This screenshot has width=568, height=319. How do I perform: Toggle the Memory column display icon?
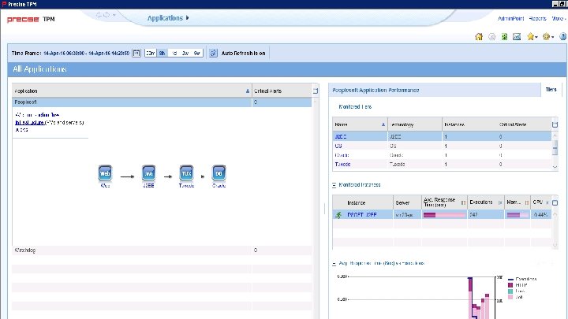[527, 203]
